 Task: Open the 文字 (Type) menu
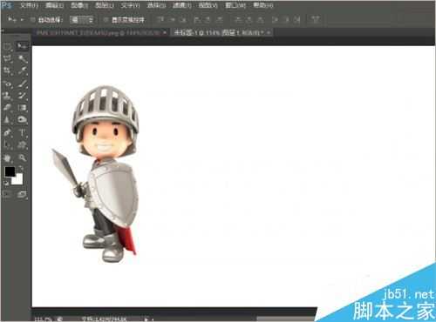coord(130,5)
